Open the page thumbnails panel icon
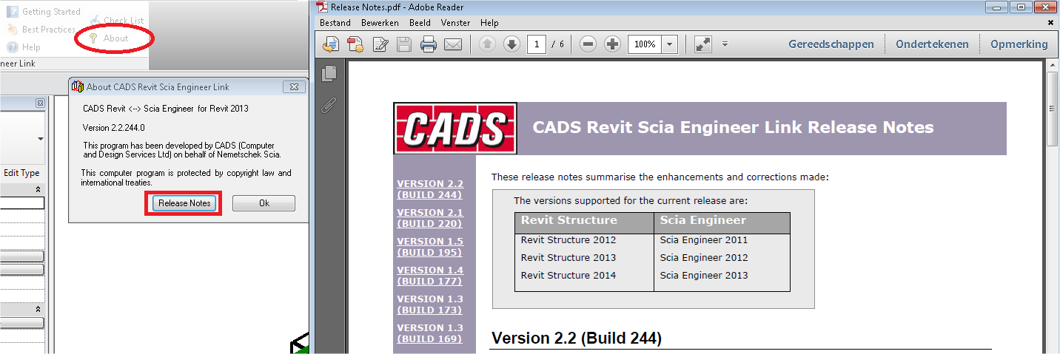This screenshot has width=1060, height=354. tap(329, 73)
